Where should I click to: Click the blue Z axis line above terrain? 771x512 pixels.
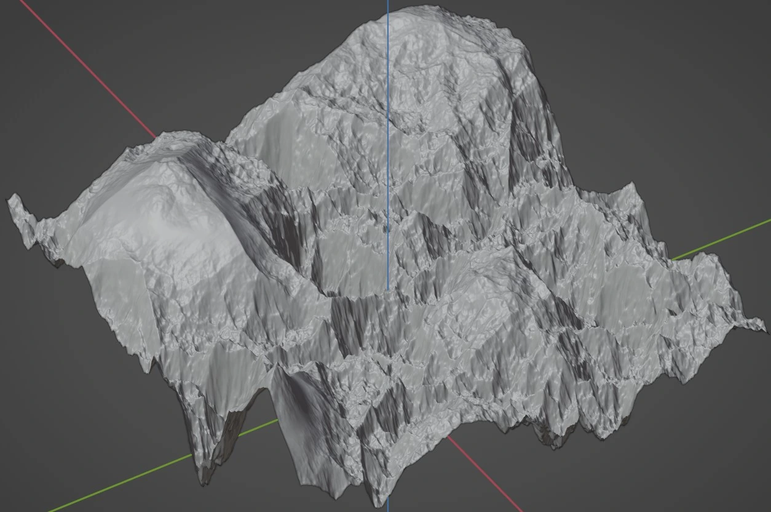pyautogui.click(x=388, y=6)
